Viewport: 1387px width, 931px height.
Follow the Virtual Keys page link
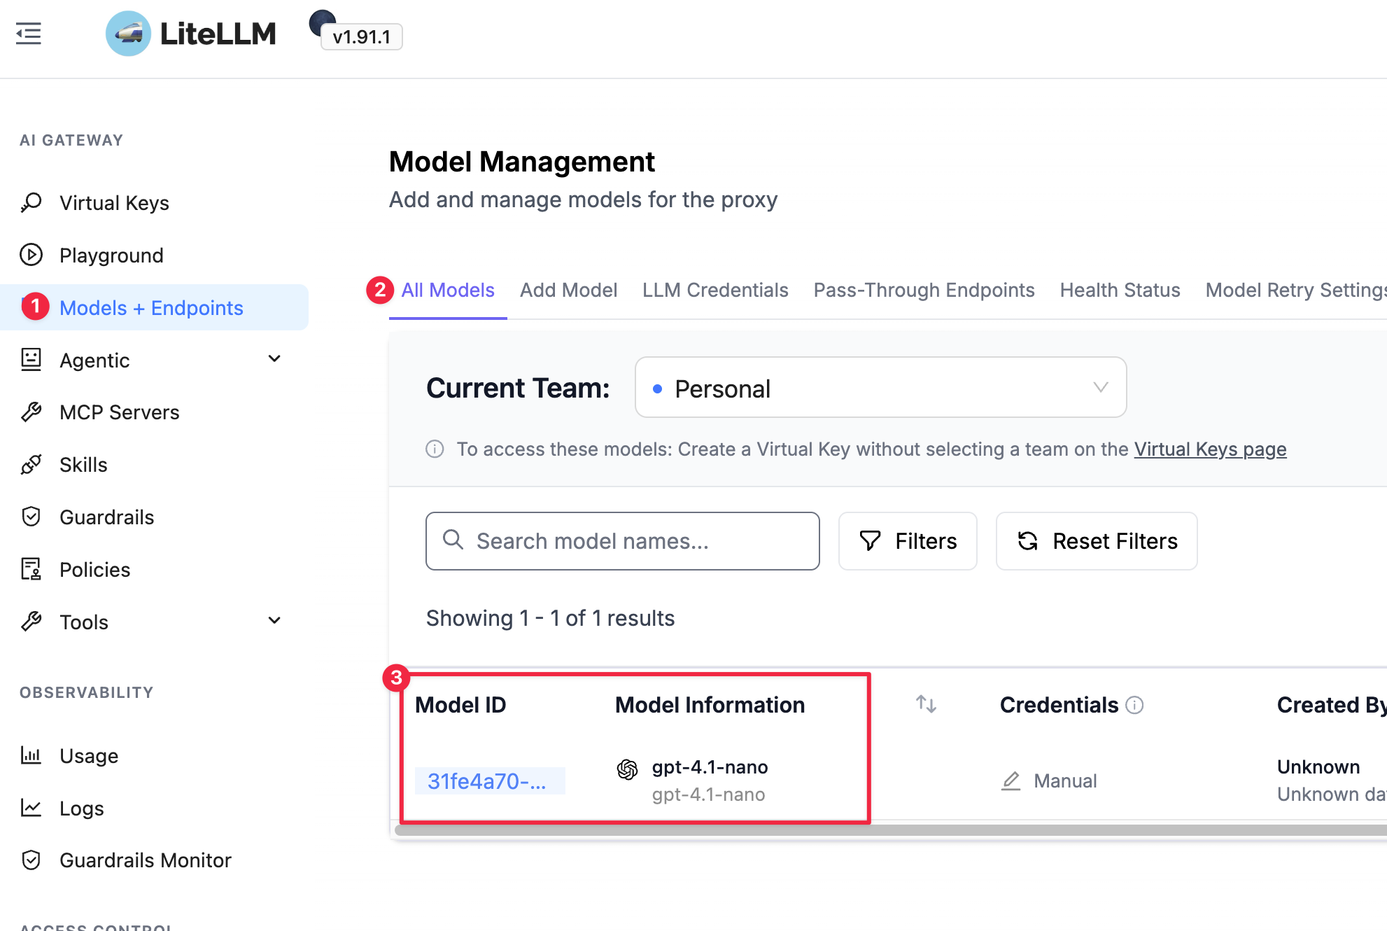[x=1210, y=449]
